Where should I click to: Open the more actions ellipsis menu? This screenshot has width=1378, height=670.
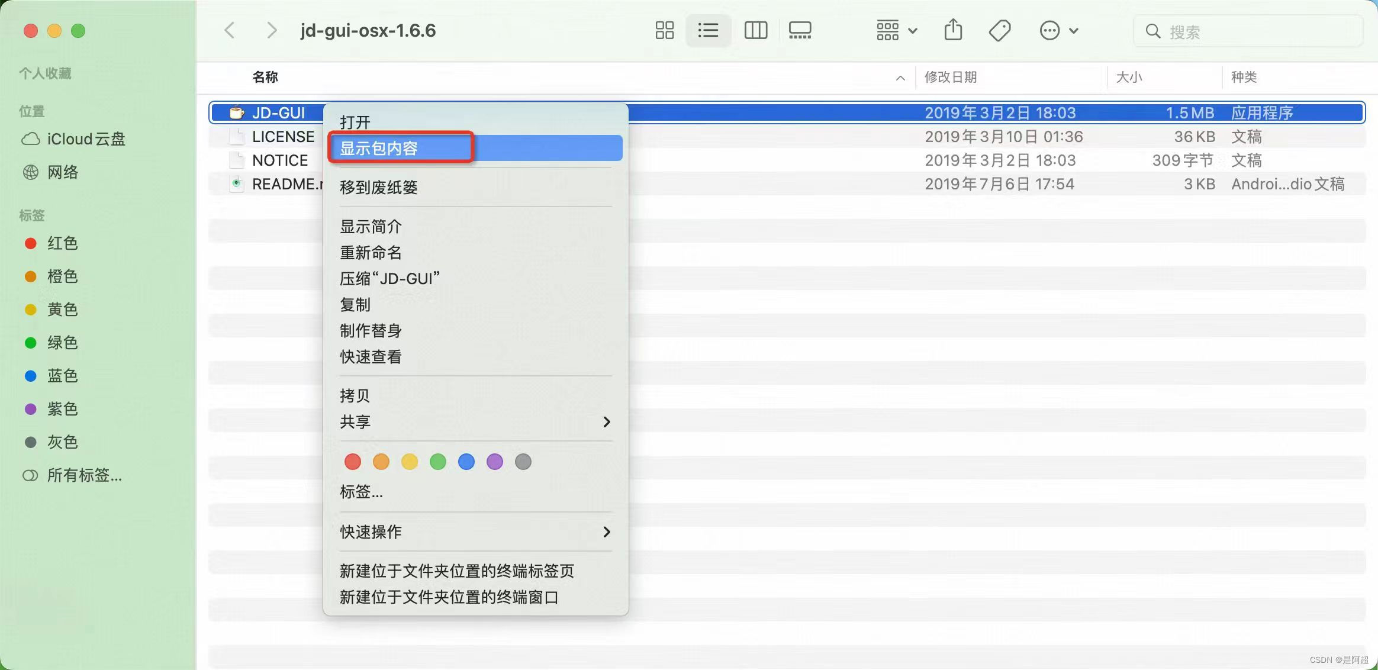[1059, 30]
